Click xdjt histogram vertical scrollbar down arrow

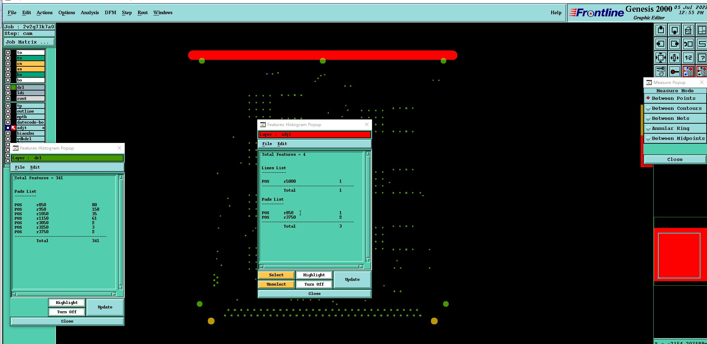pos(368,260)
